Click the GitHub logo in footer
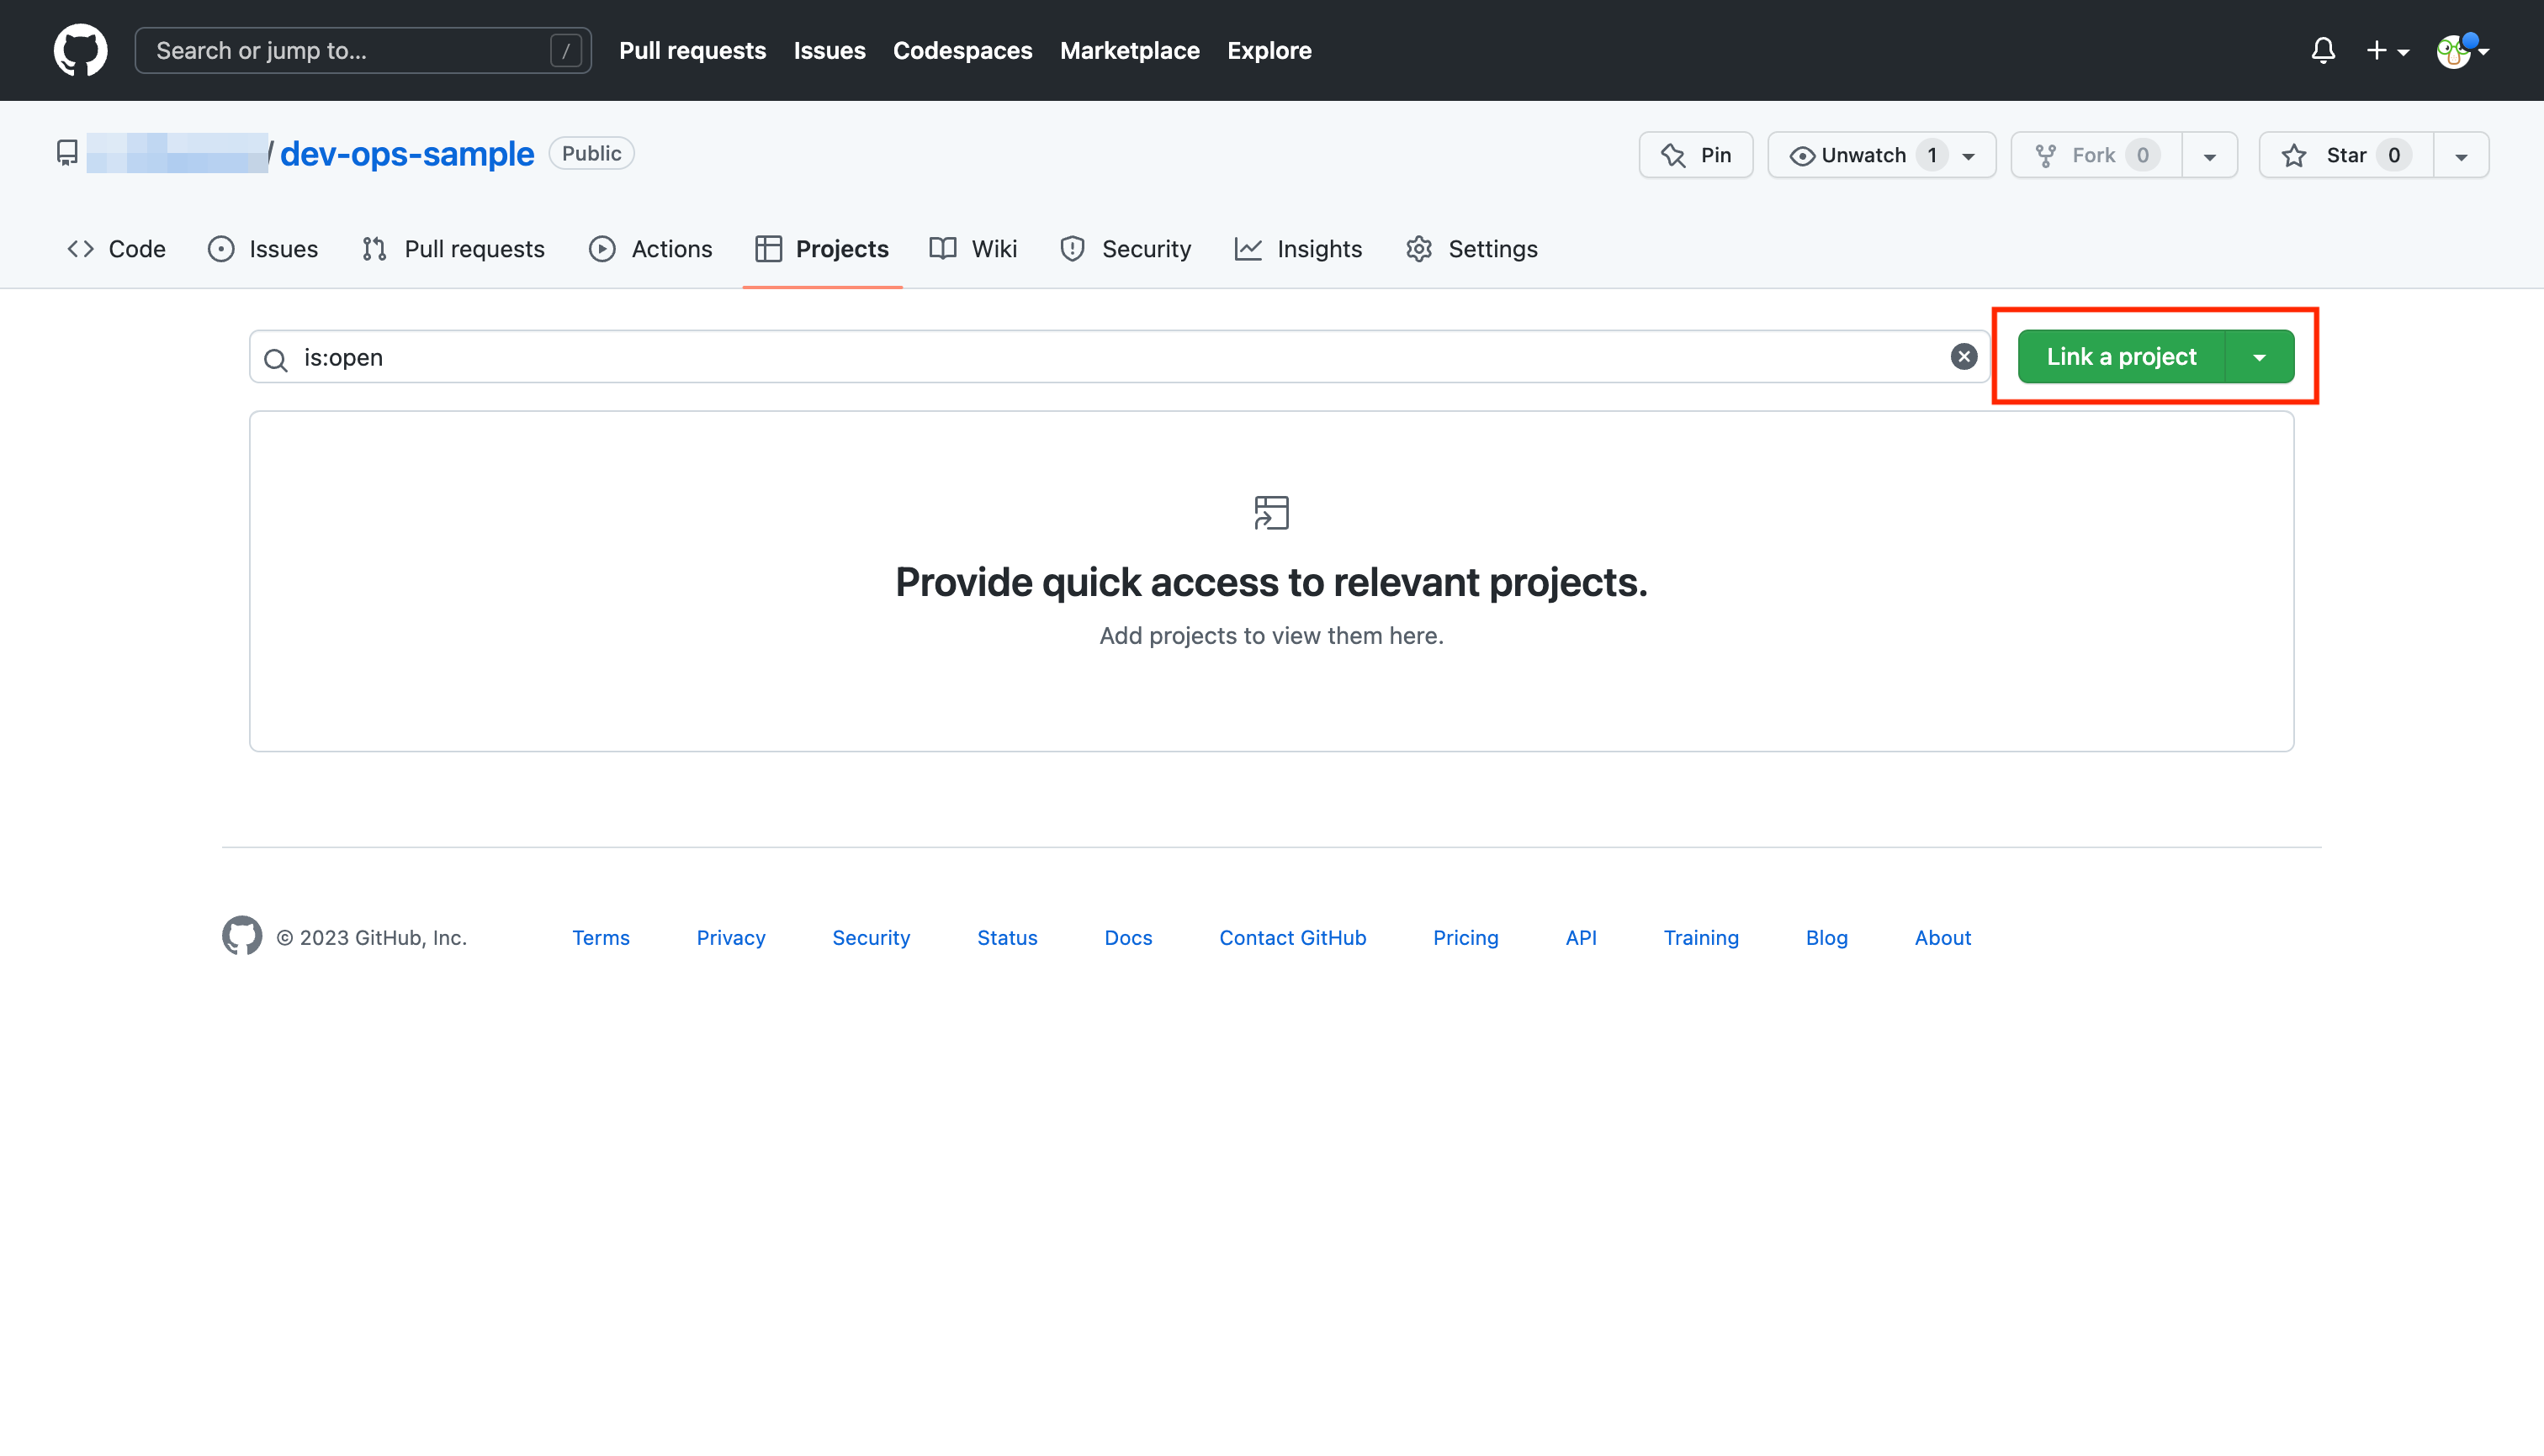 click(x=241, y=936)
